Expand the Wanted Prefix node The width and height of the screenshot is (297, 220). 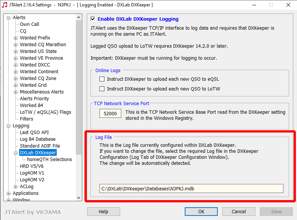[15, 38]
